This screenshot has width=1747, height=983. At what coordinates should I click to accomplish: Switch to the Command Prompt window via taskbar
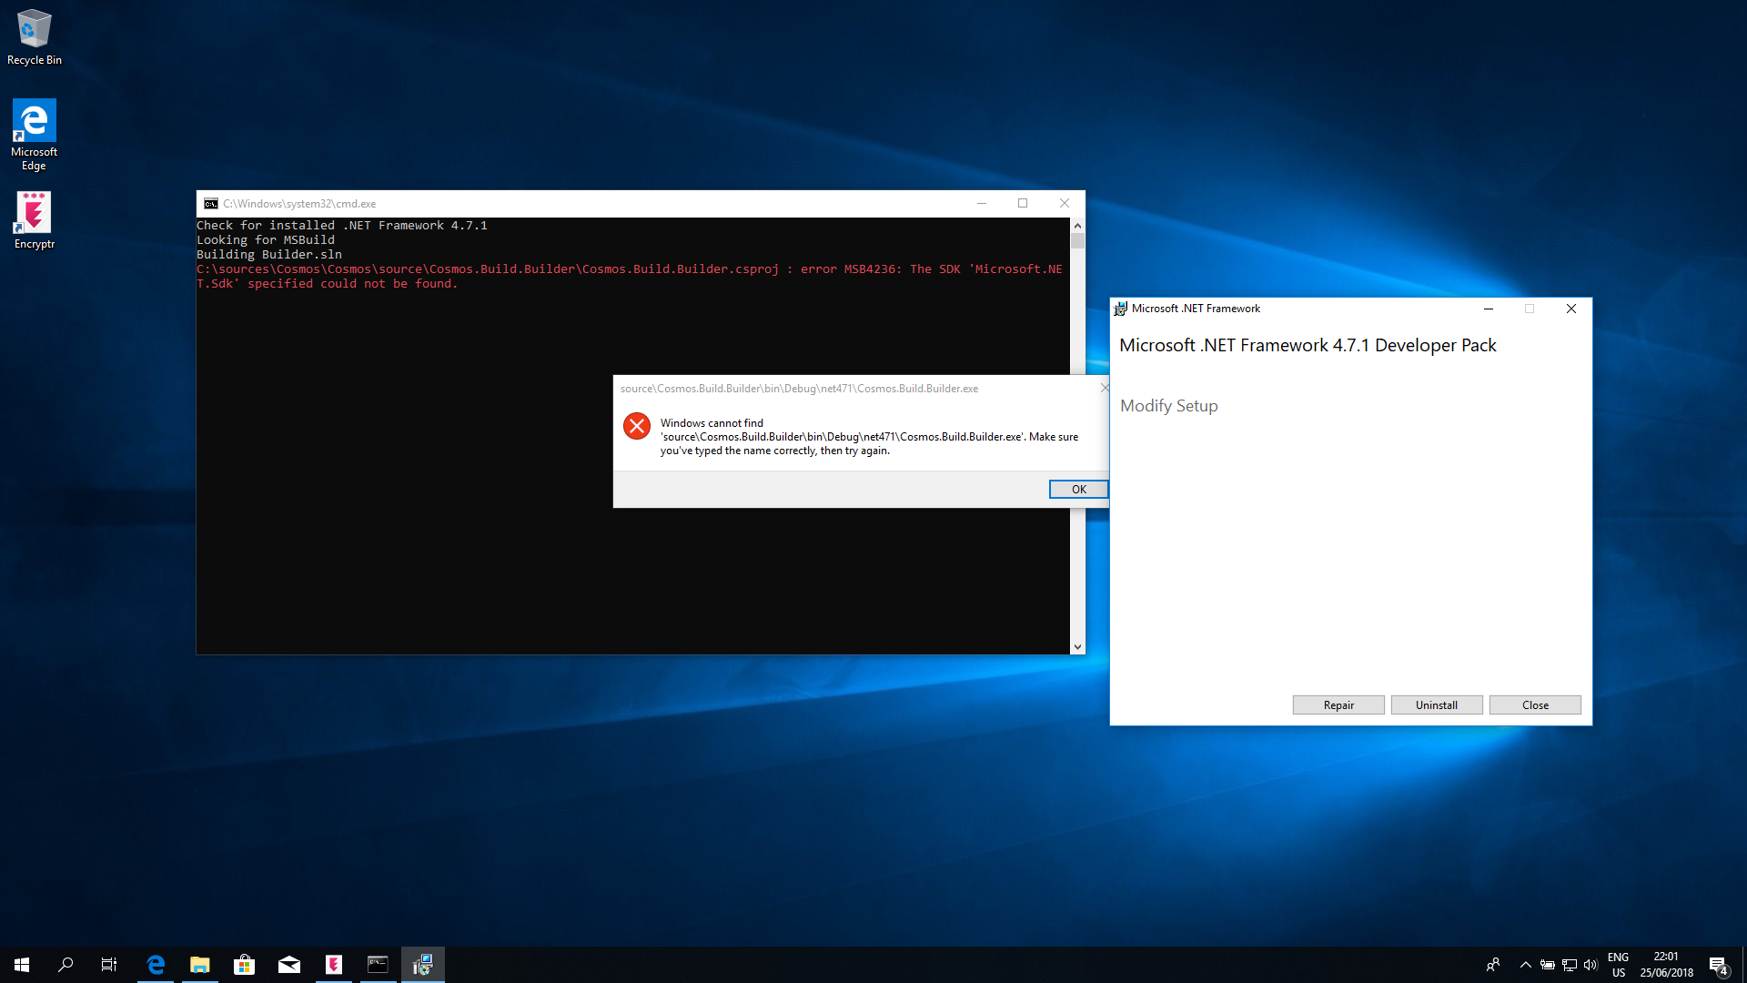pyautogui.click(x=378, y=964)
